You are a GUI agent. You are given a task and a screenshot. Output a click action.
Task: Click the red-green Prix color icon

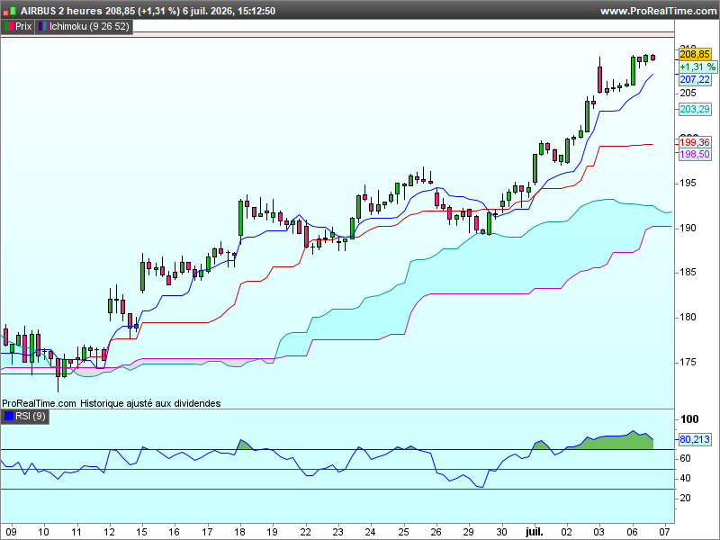[x=9, y=27]
